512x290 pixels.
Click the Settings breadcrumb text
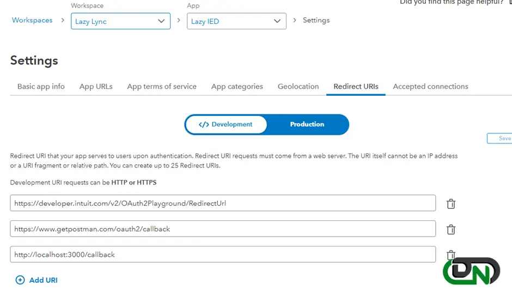[316, 20]
